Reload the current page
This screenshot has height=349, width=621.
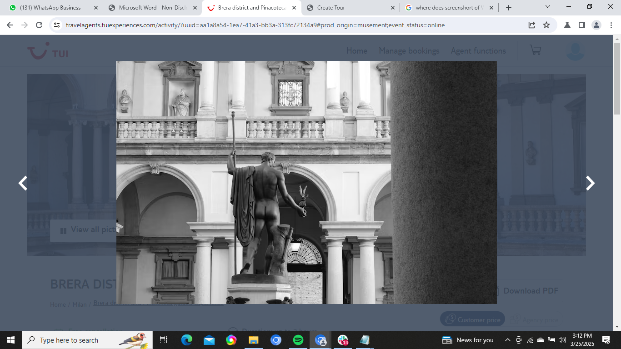click(x=39, y=25)
